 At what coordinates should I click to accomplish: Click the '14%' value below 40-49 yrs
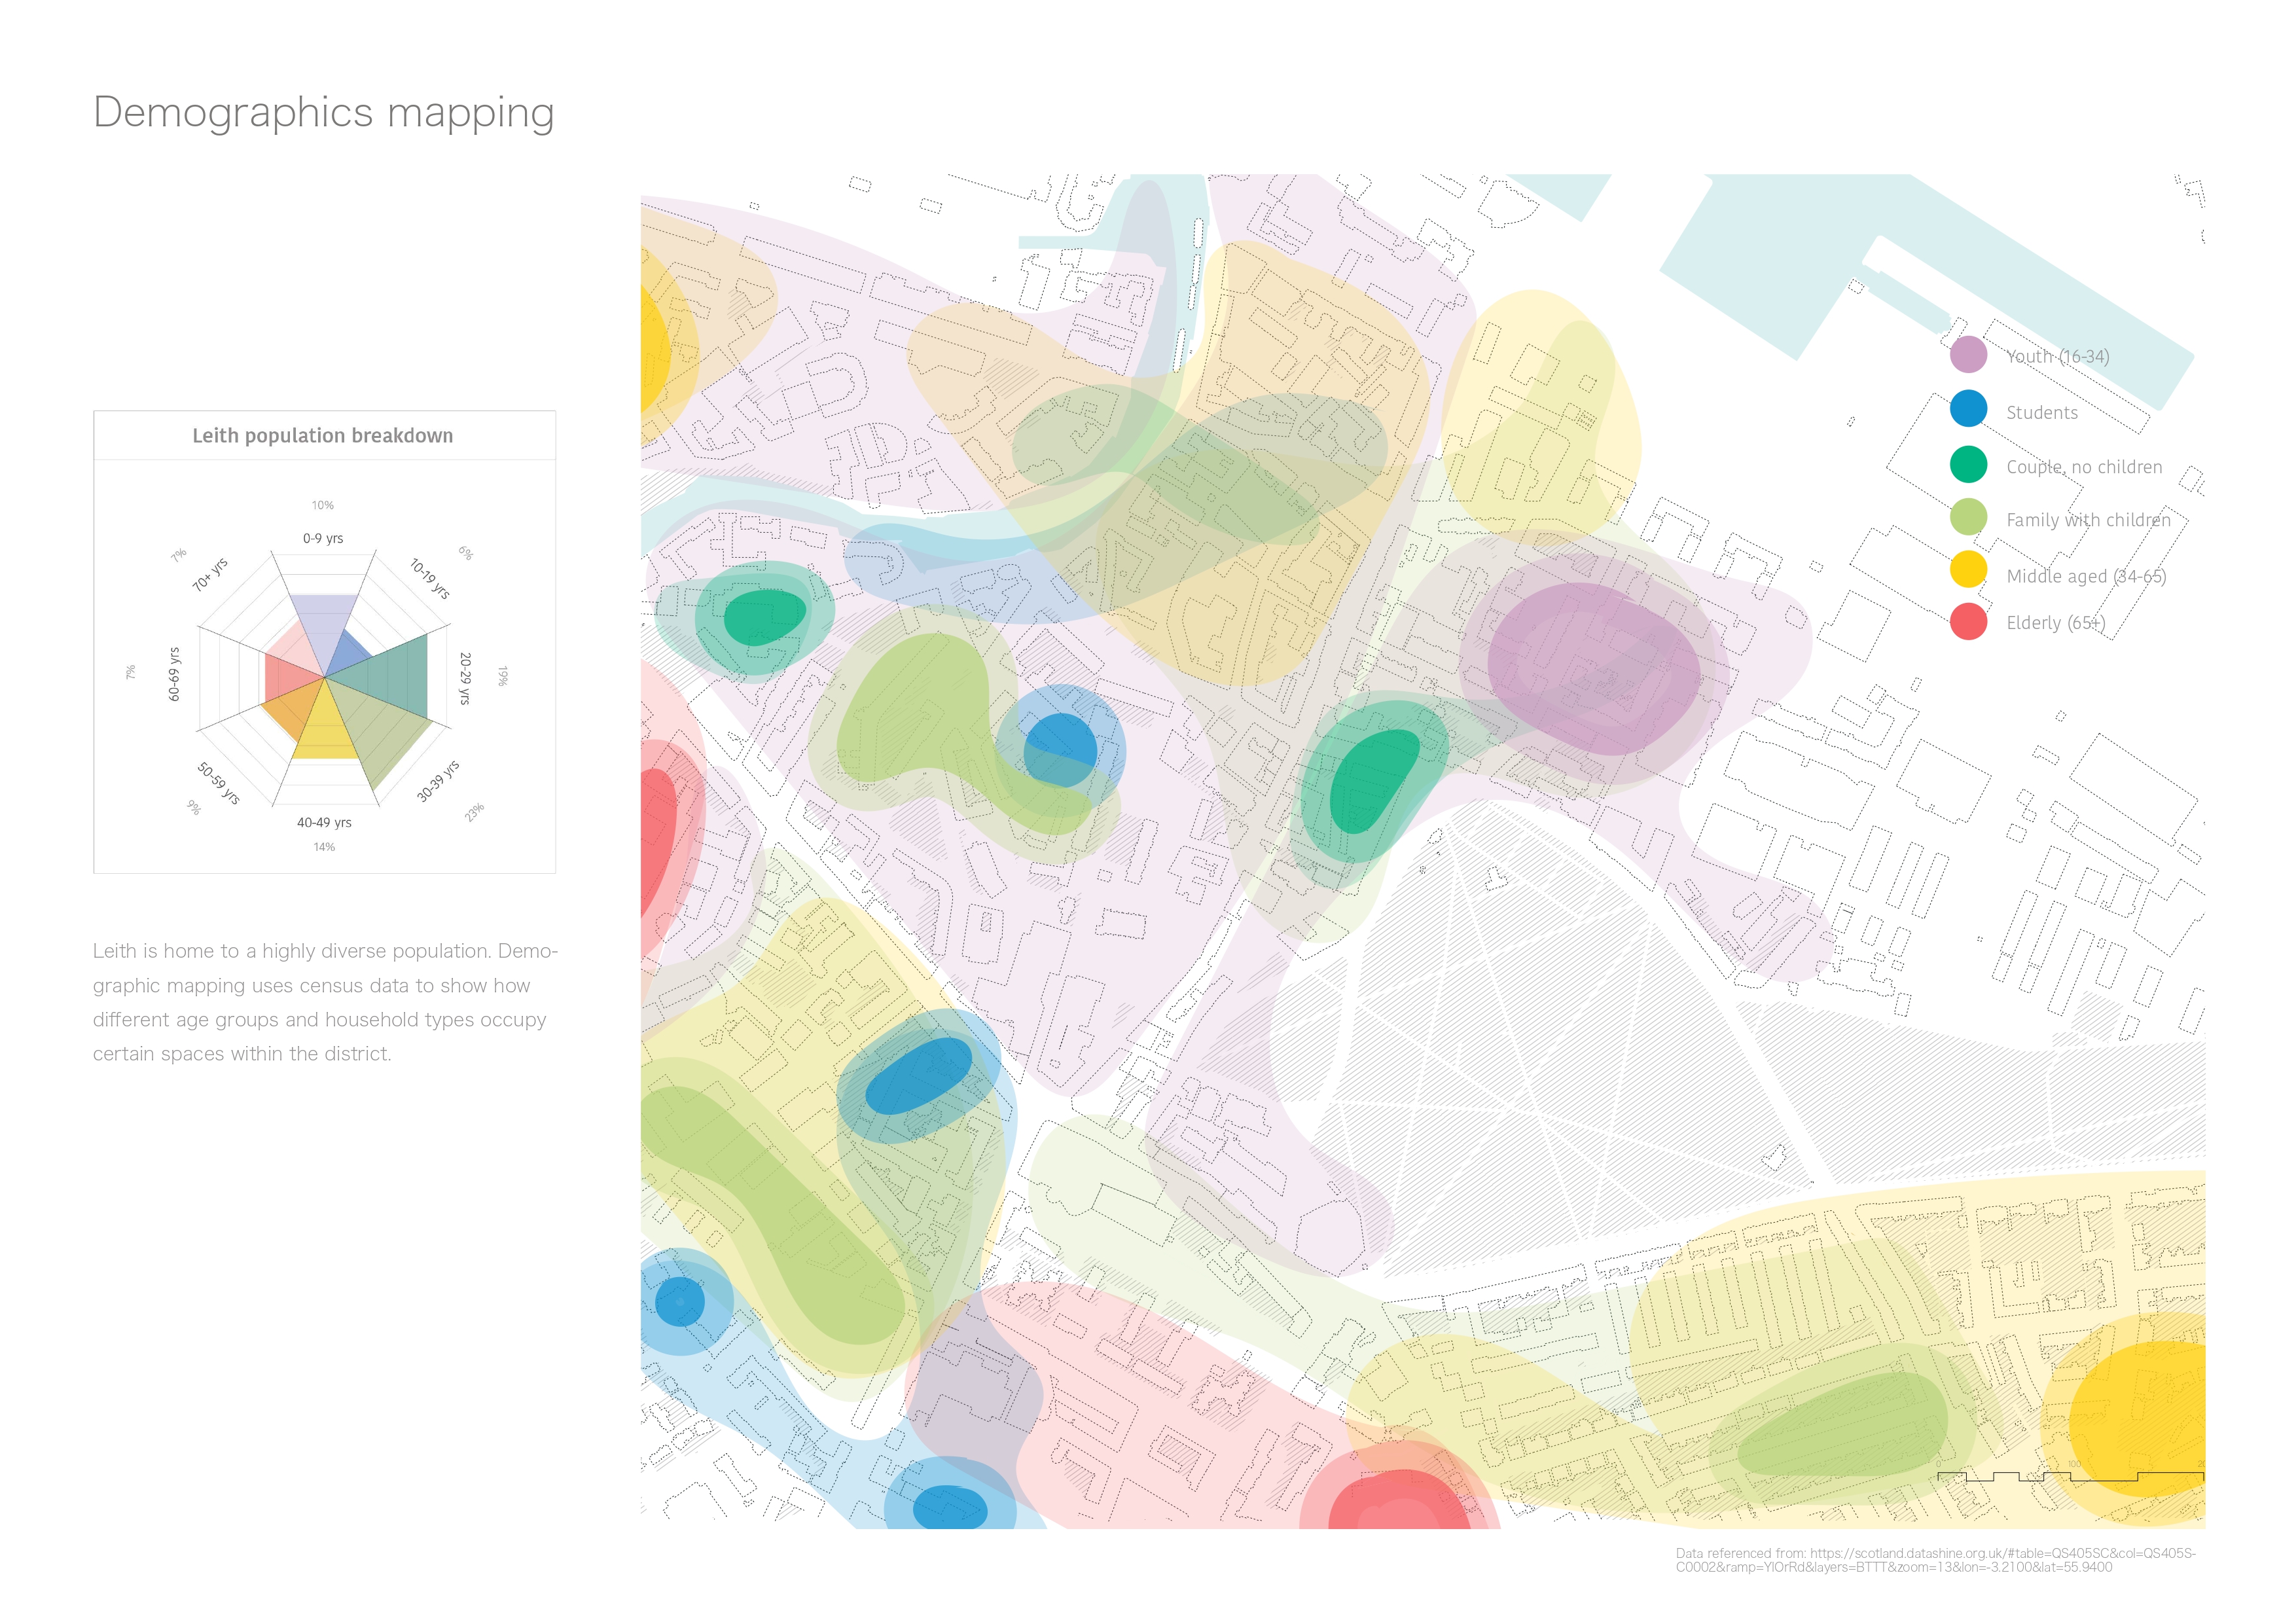point(324,847)
